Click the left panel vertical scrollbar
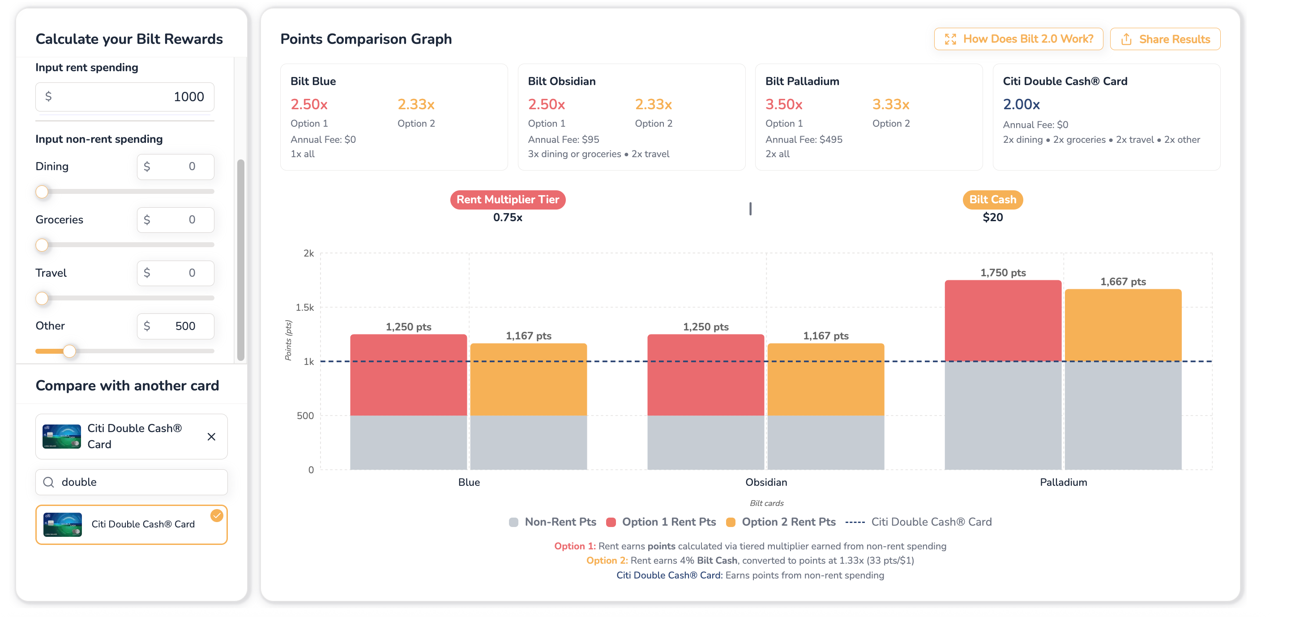Image resolution: width=1291 pixels, height=617 pixels. 240,260
